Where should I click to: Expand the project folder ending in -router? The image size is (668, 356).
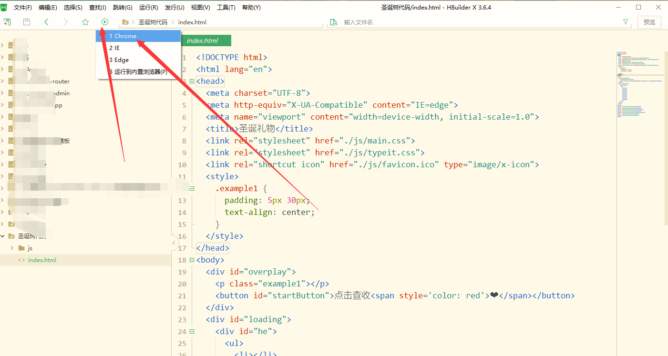point(2,81)
